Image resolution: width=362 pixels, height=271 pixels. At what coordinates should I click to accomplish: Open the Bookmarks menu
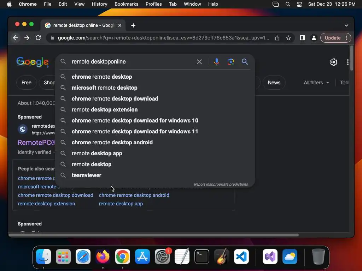(x=126, y=4)
